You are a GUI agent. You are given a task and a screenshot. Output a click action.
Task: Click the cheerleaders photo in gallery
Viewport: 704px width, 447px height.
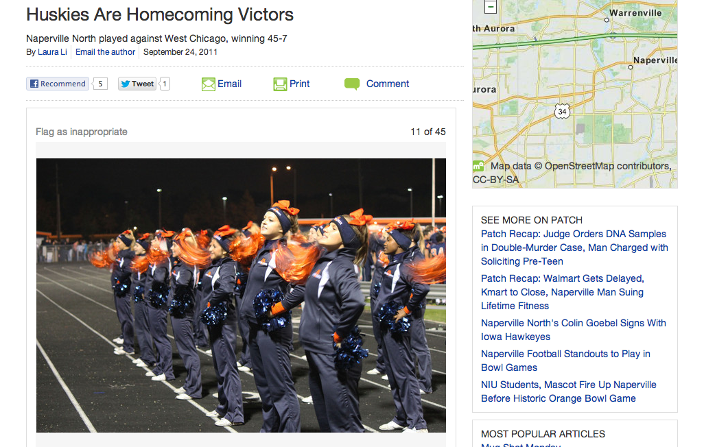point(241,295)
